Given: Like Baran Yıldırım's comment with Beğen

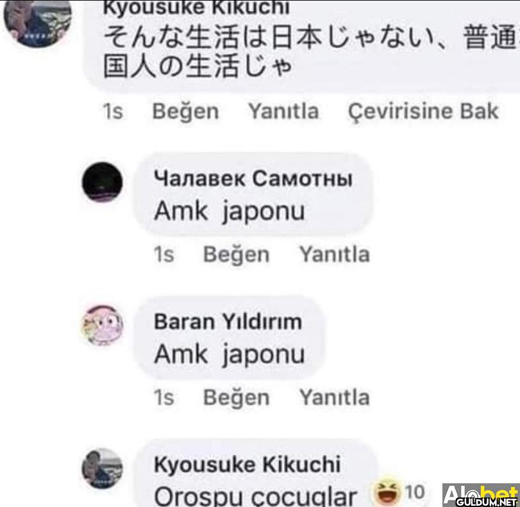Looking at the screenshot, I should point(237,397).
